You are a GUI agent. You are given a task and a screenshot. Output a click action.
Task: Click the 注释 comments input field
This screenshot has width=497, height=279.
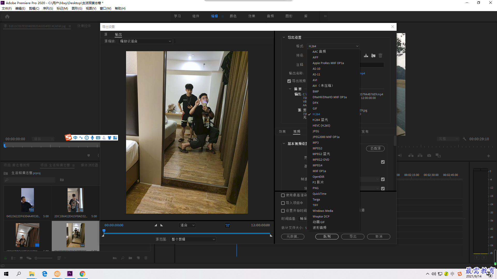point(372,65)
